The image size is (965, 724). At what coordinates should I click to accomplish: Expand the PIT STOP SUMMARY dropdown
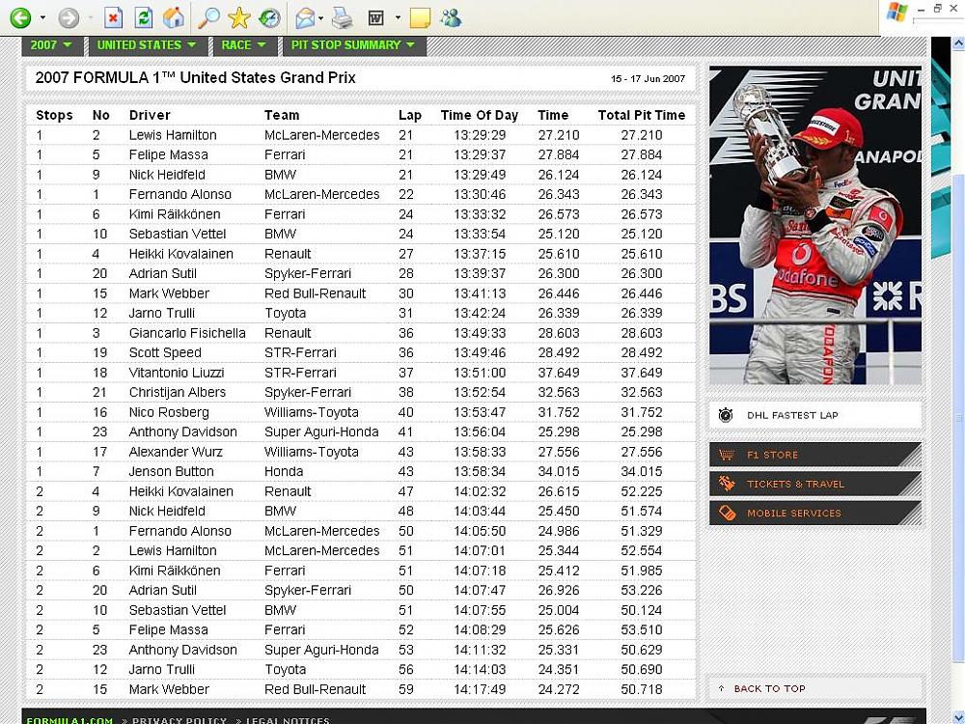click(353, 45)
